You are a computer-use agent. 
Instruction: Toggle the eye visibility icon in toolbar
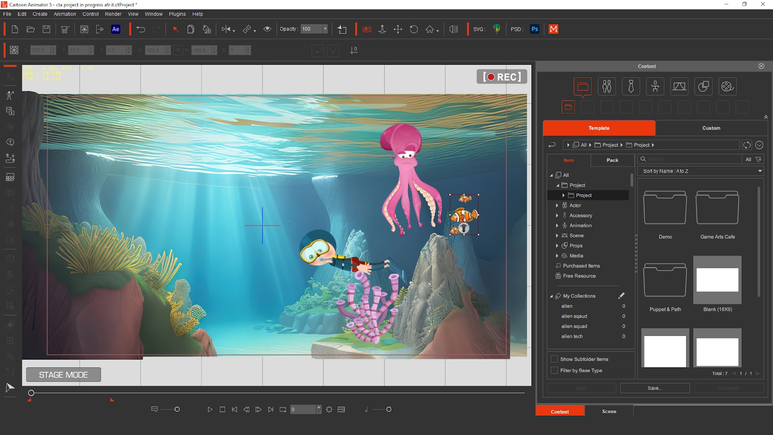point(267,29)
